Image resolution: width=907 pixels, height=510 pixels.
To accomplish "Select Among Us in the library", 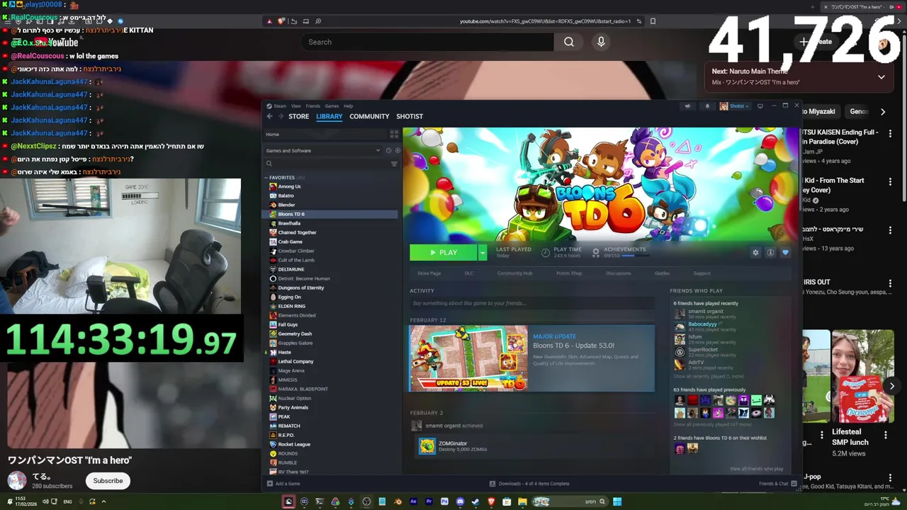I will tap(289, 186).
